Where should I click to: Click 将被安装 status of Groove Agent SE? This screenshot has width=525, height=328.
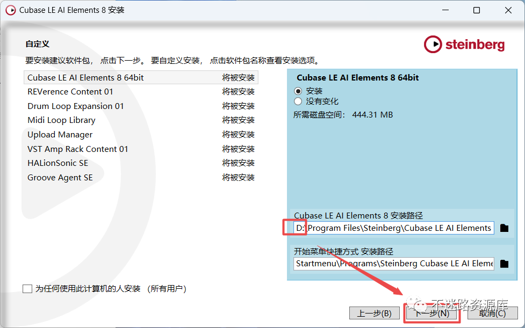(x=239, y=177)
